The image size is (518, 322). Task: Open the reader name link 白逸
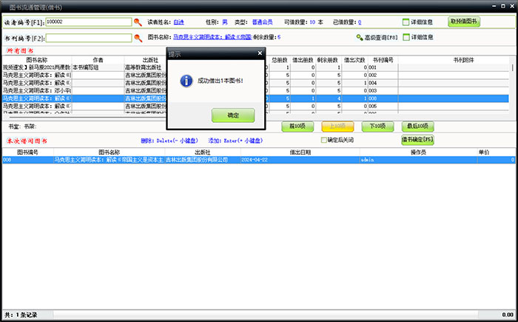(178, 22)
